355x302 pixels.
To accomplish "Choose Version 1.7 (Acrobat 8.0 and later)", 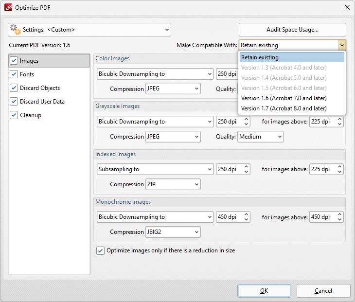I will 292,108.
